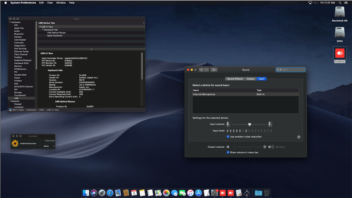352x198 pixels.
Task: Adjust the Output volume slider
Action: coord(249,147)
